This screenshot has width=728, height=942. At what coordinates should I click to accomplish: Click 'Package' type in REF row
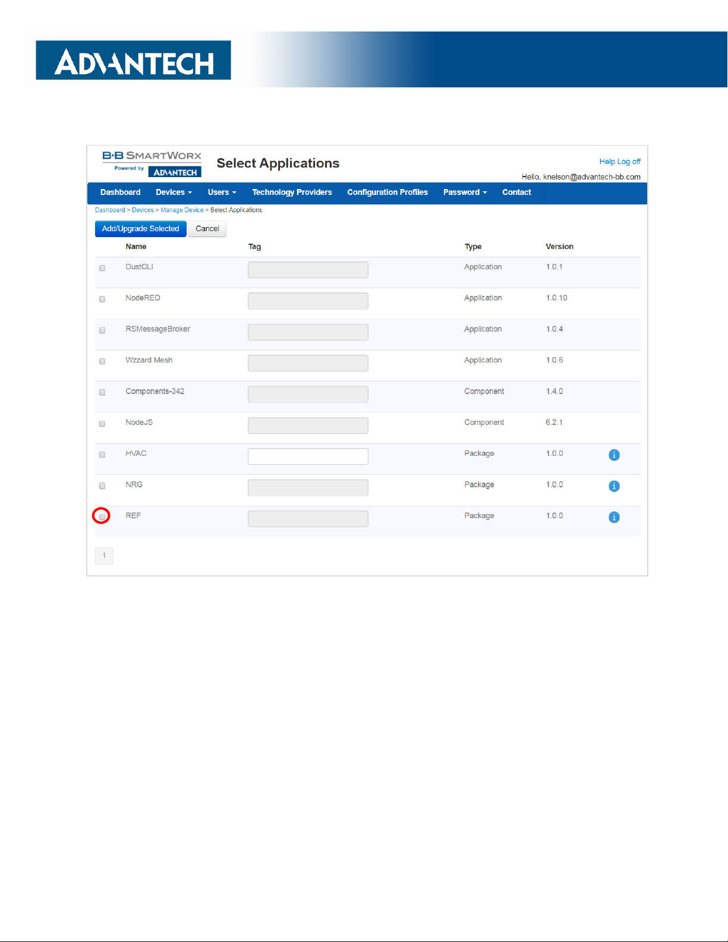[479, 516]
